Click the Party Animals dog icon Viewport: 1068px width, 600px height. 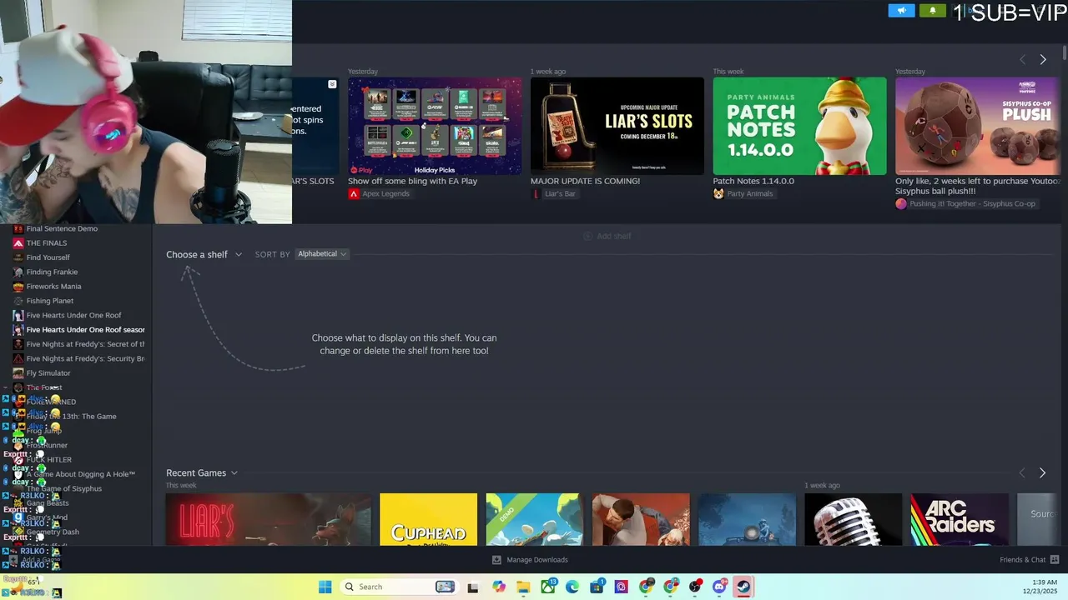coord(718,193)
